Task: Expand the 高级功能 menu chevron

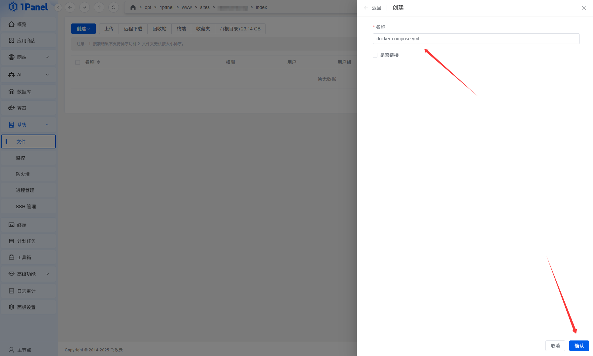Action: pyautogui.click(x=47, y=274)
